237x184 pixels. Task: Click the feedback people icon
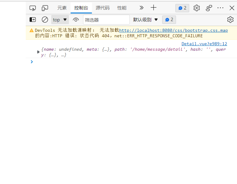coord(209,8)
